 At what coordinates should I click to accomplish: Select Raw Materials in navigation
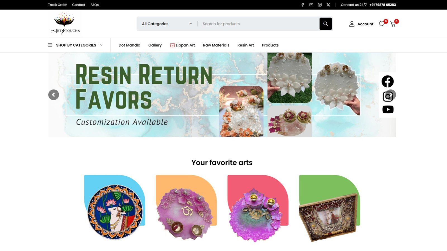click(x=216, y=45)
